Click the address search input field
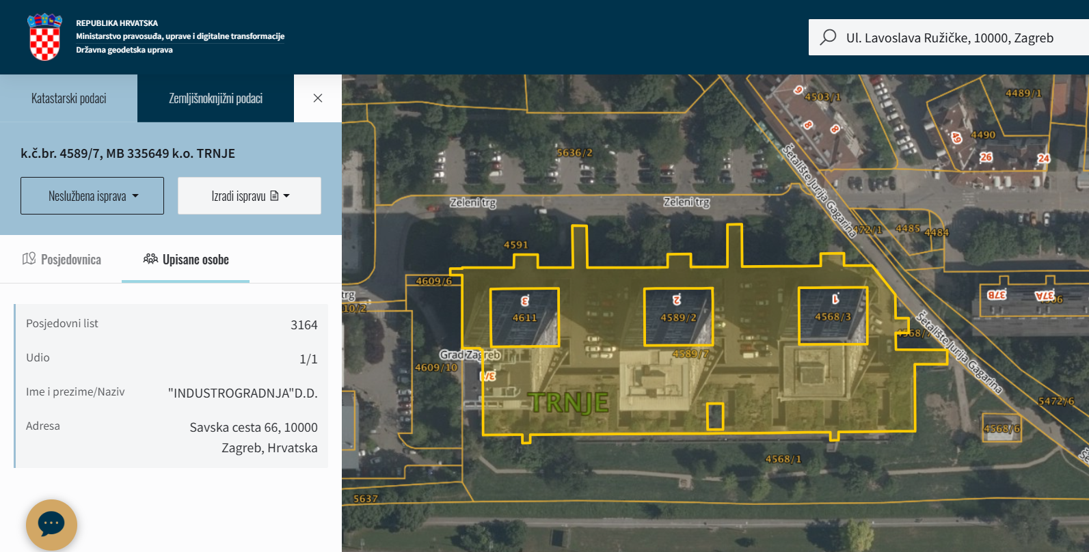This screenshot has height=552, width=1089. pyautogui.click(x=950, y=38)
